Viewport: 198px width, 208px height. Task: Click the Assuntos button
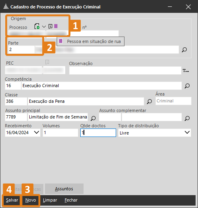coord(64,189)
